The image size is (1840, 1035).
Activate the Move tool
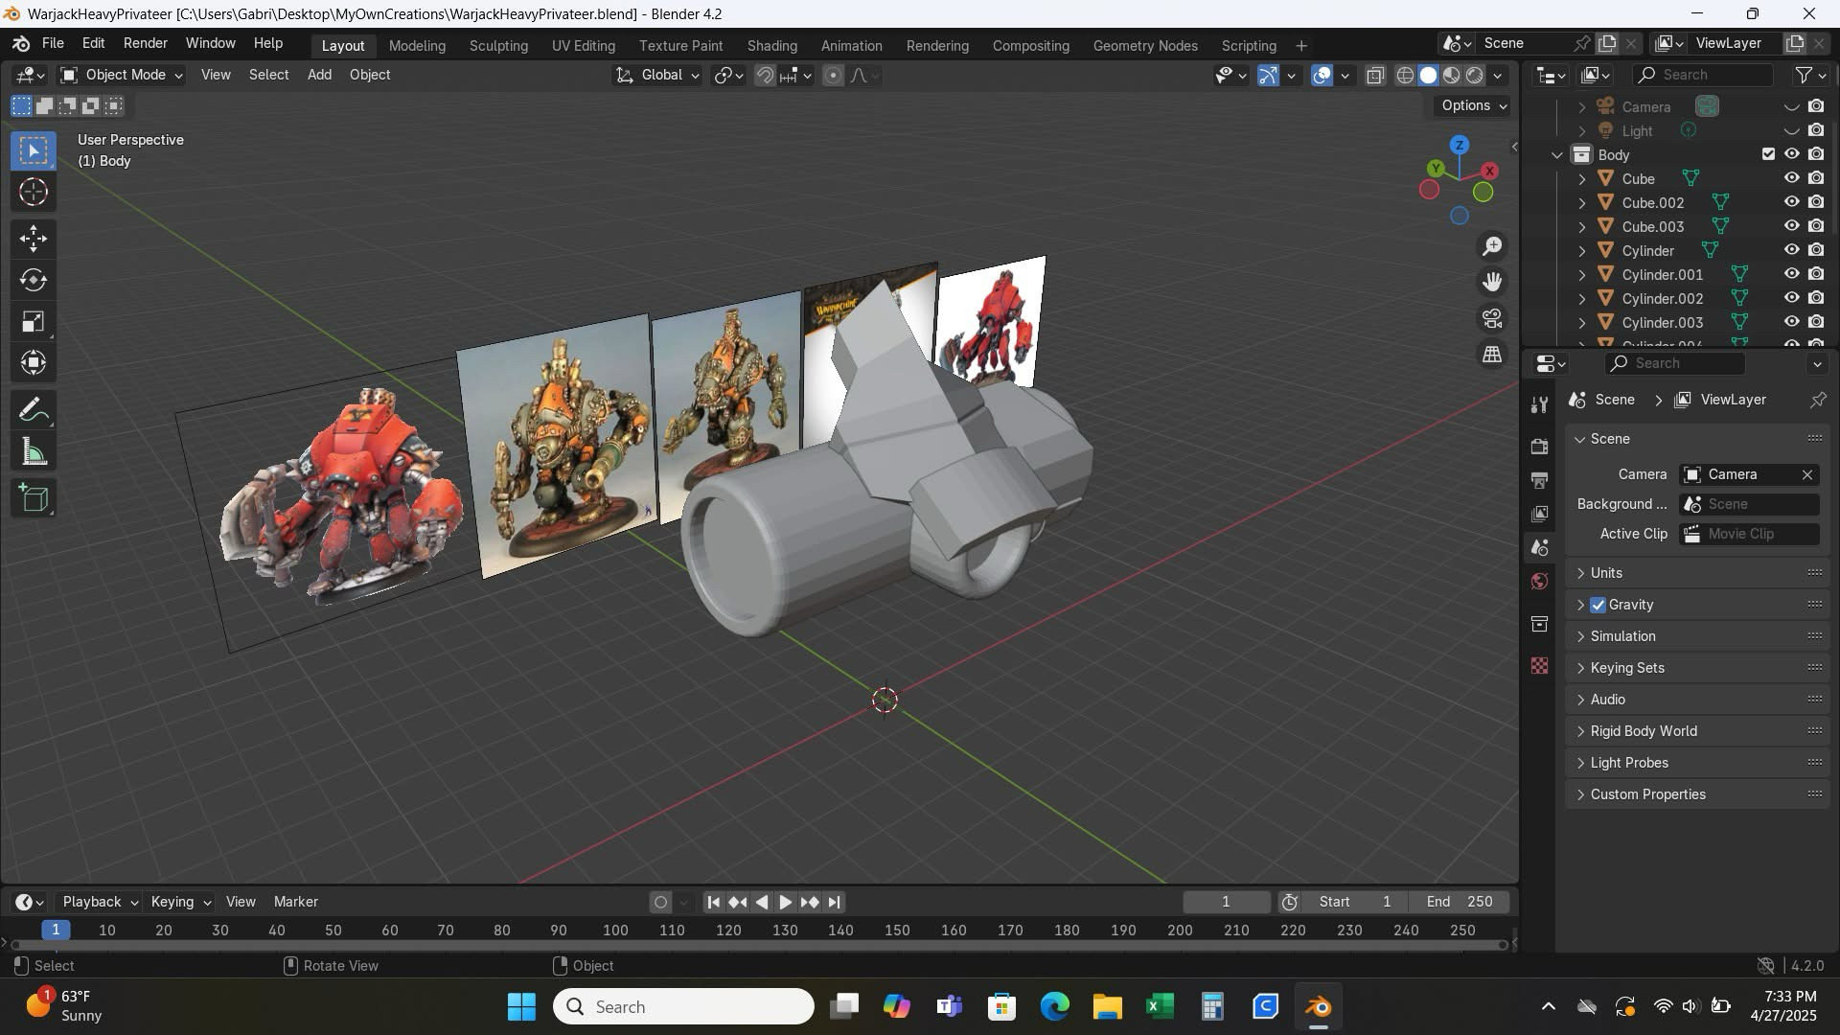pos(34,239)
